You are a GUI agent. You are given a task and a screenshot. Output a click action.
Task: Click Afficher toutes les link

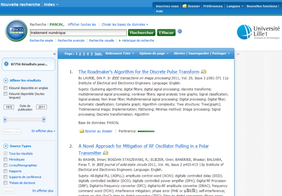(x=81, y=25)
